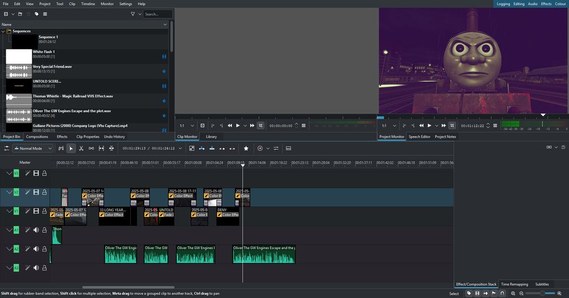This screenshot has width=569, height=298.
Task: Activate the Spacer tool
Action: coord(91,148)
